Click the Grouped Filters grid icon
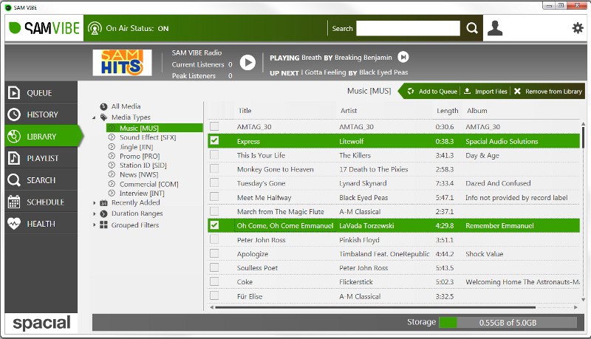The width and height of the screenshot is (591, 339). coord(103,225)
